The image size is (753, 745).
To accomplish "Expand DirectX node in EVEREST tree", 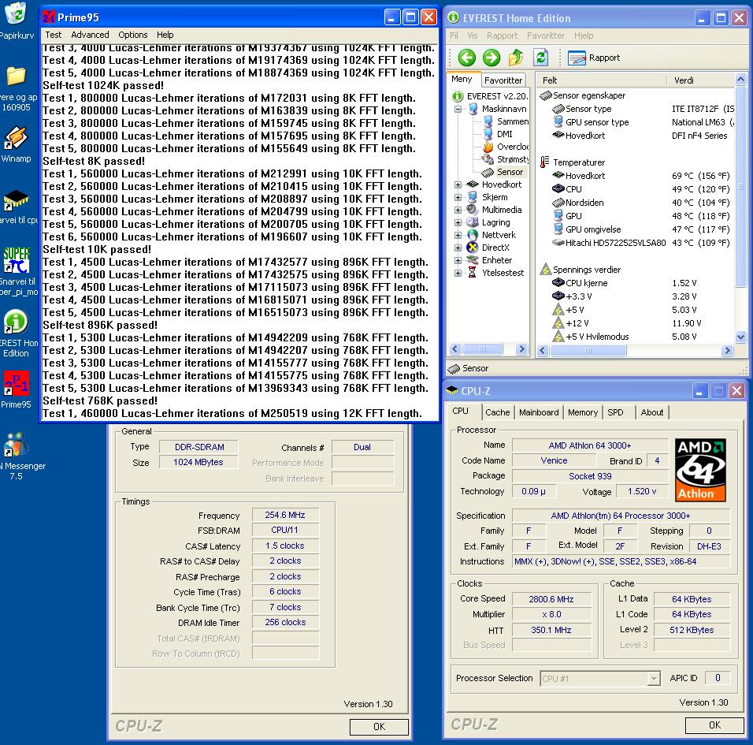I will coord(458,248).
